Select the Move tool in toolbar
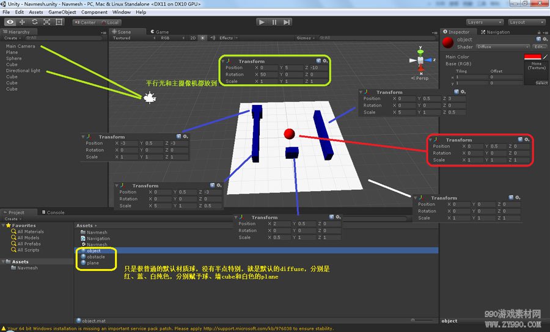The width and height of the screenshot is (550, 332). [x=22, y=22]
